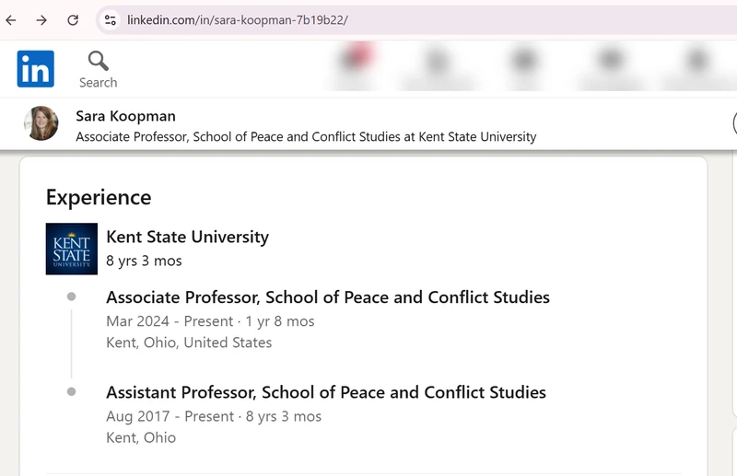Viewport: 737px width, 476px height.
Task: Click the browser back arrow
Action: (11, 20)
